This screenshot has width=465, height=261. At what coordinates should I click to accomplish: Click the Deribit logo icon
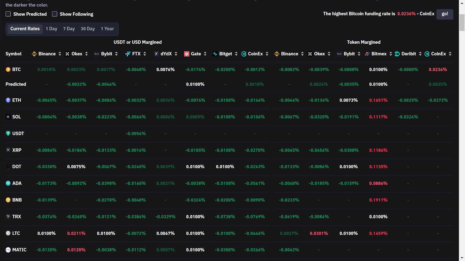397,54
